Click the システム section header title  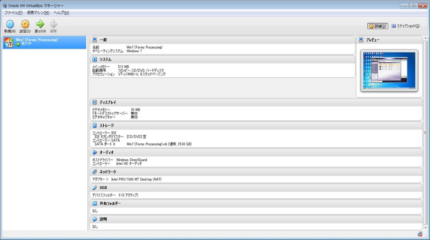[x=105, y=59]
